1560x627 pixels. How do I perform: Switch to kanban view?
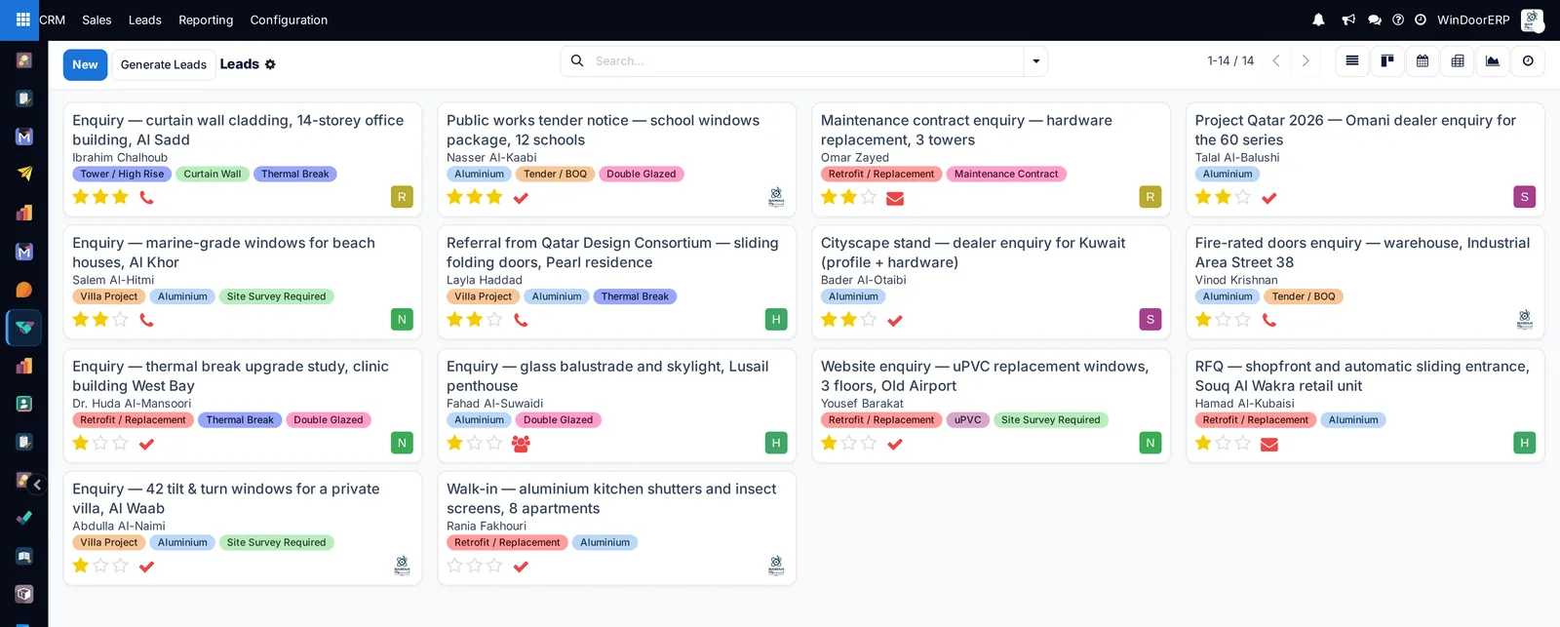point(1387,60)
